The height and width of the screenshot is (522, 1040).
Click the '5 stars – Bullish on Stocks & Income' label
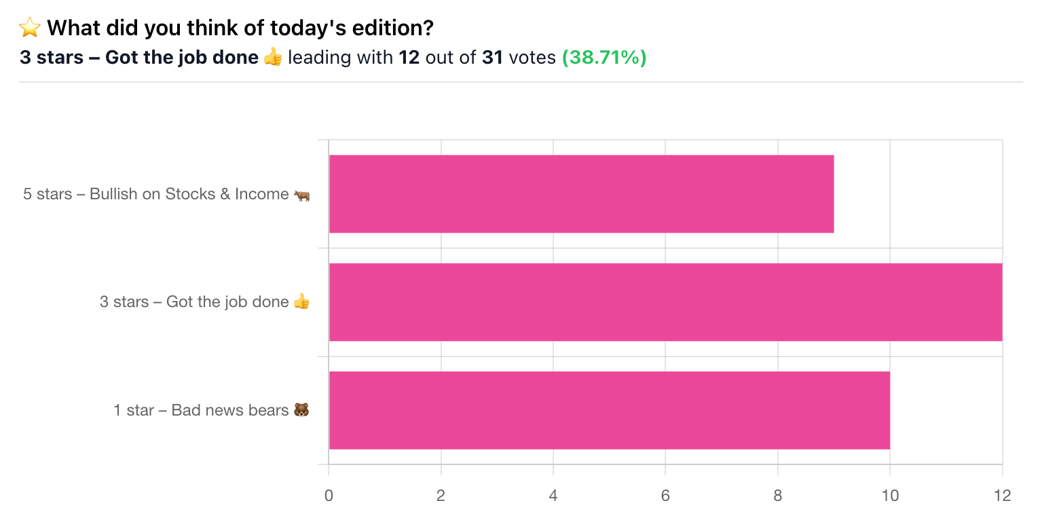coord(155,195)
